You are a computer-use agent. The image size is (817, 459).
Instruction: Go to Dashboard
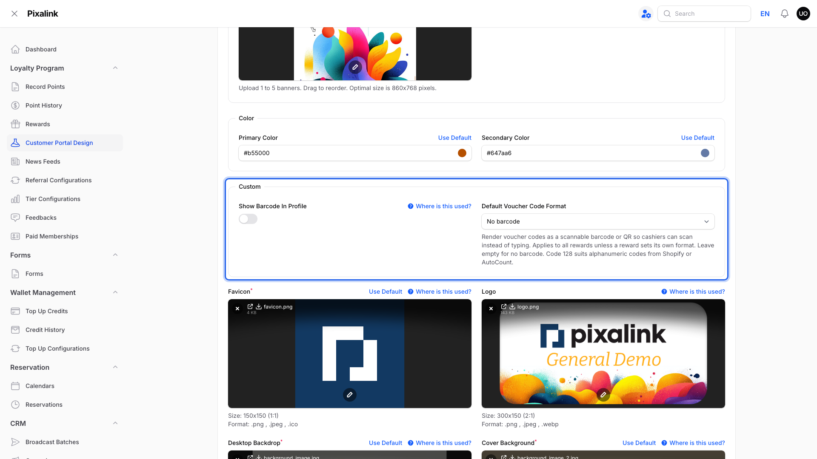click(x=65, y=49)
